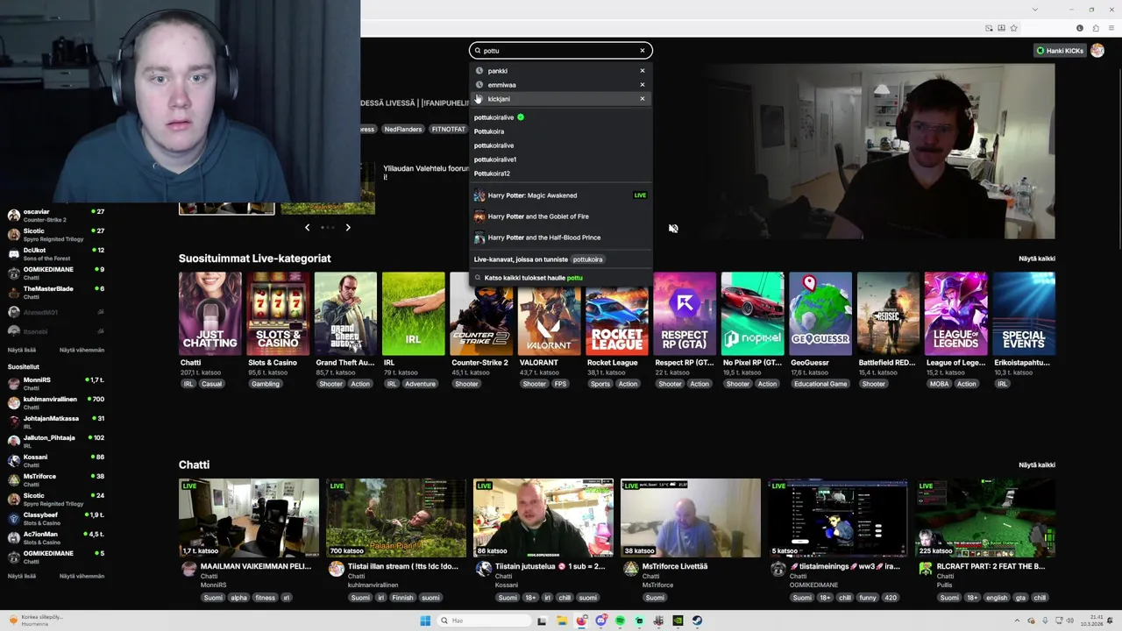Open the Rocket League category thumbnail

[x=617, y=314]
